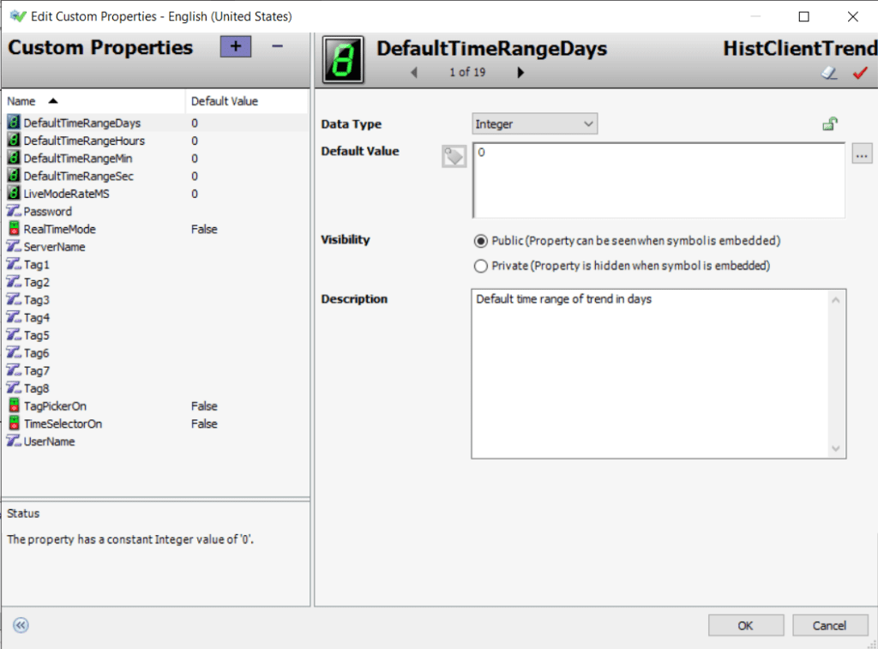Collapse the left panel with the chevron button
Viewport: 878px width, 649px height.
(x=20, y=625)
